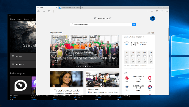Open Top games in the Store window

coord(23,64)
